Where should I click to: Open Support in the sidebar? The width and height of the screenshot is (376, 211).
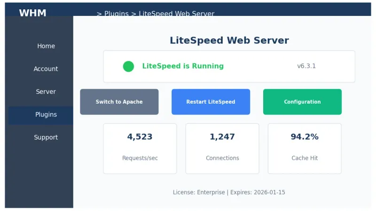click(x=46, y=137)
